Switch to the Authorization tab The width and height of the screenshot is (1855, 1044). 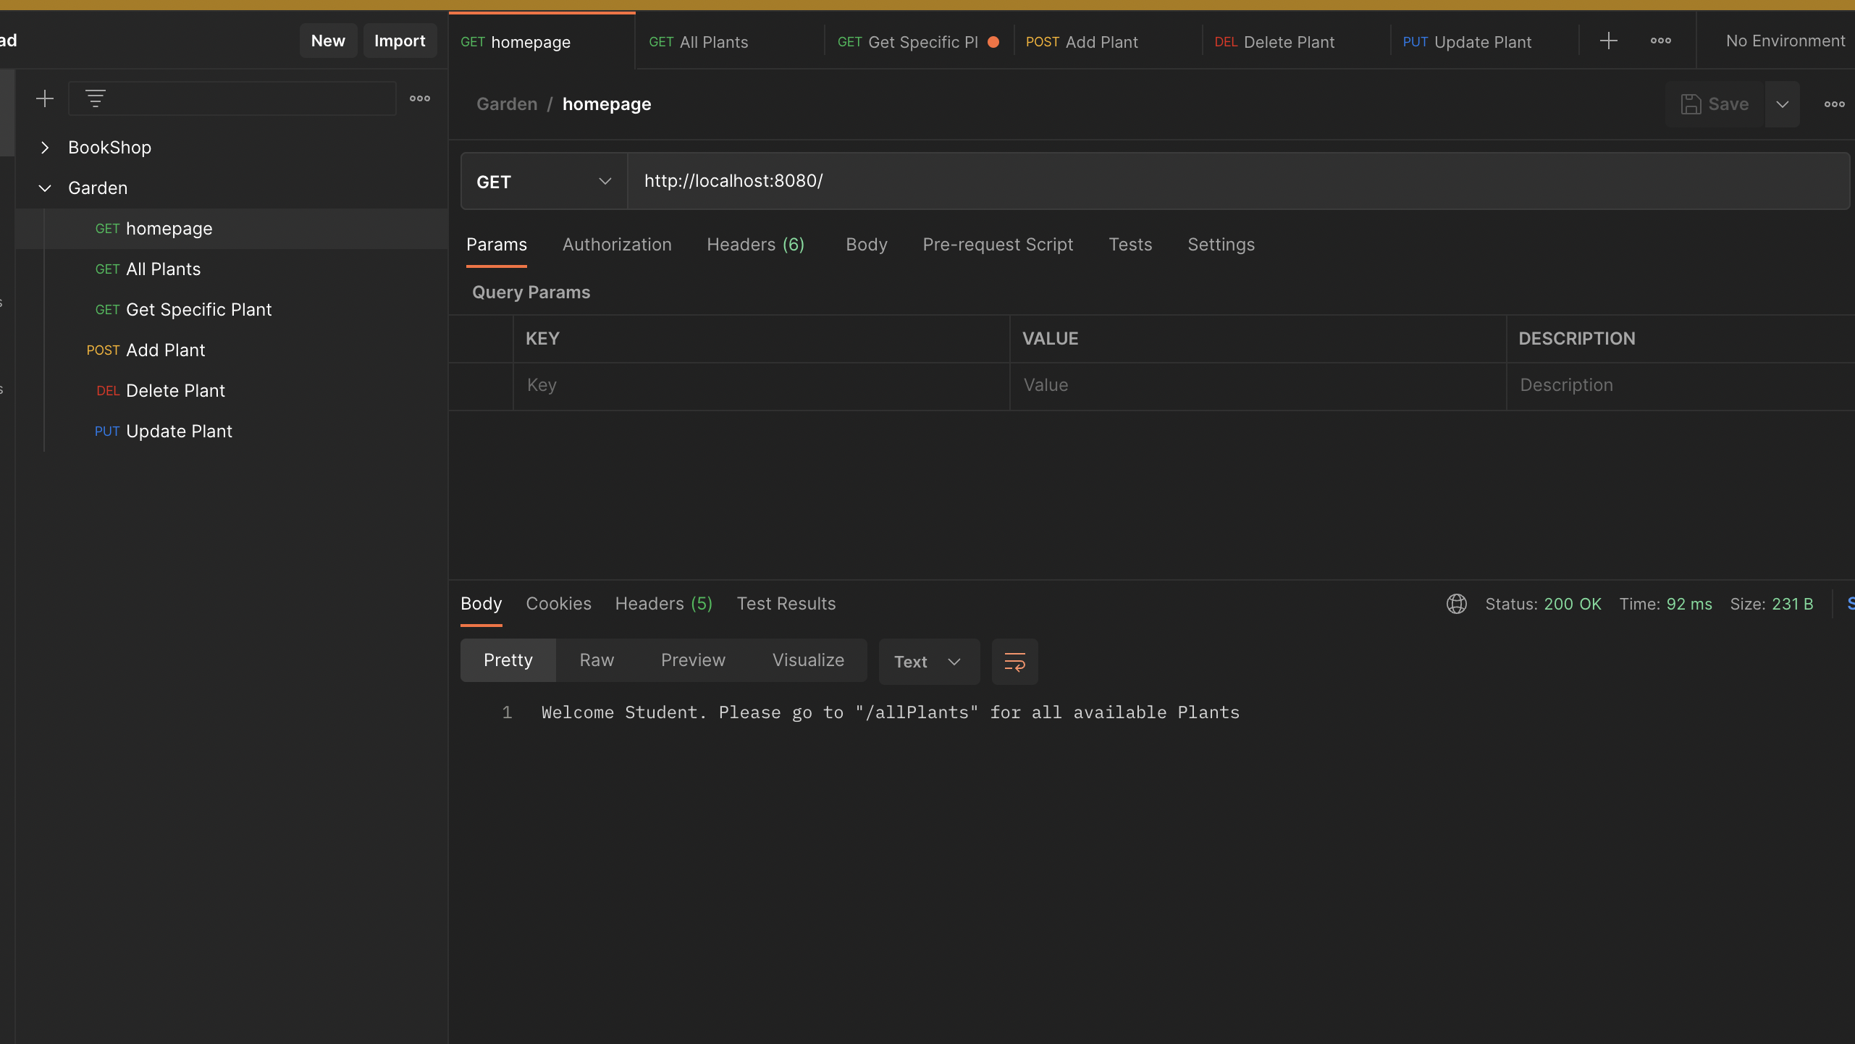point(617,245)
